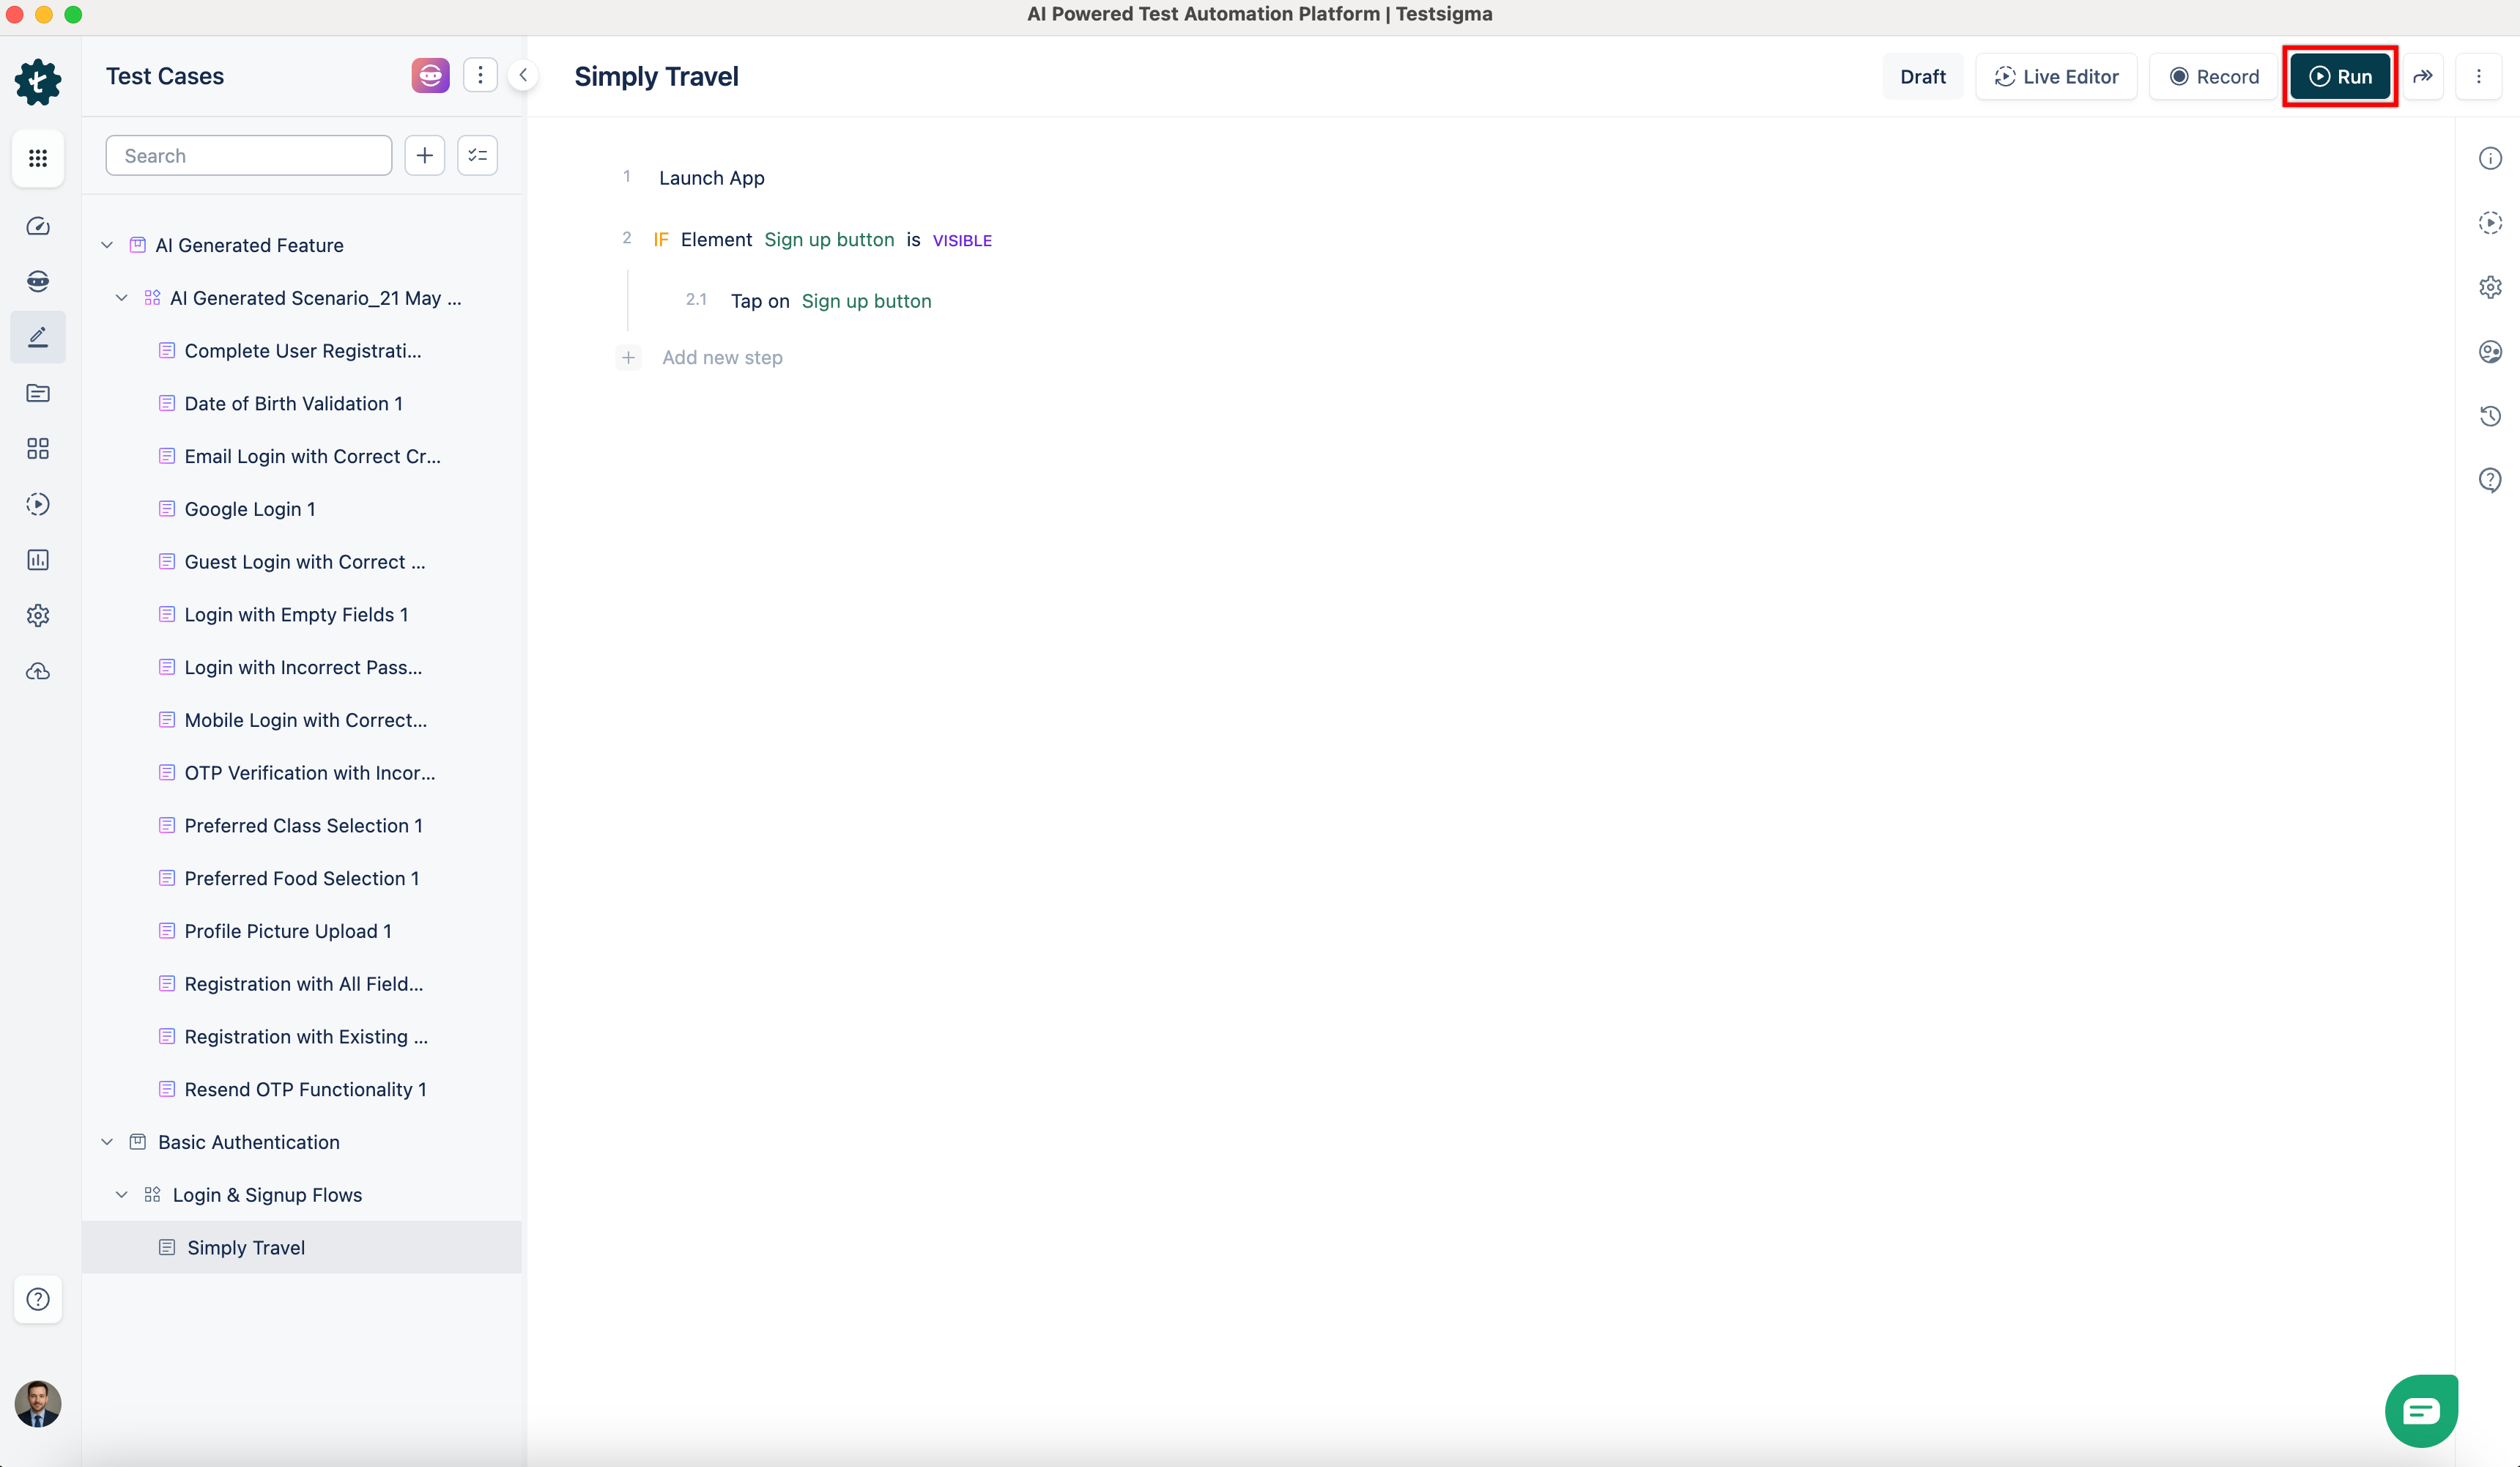2520x1467 pixels.
Task: Open the run results play icon in sidebar
Action: pyautogui.click(x=38, y=504)
